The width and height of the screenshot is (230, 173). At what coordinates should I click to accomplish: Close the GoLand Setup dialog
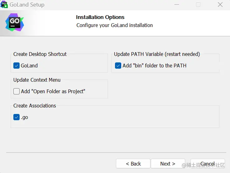pyautogui.click(x=220, y=5)
